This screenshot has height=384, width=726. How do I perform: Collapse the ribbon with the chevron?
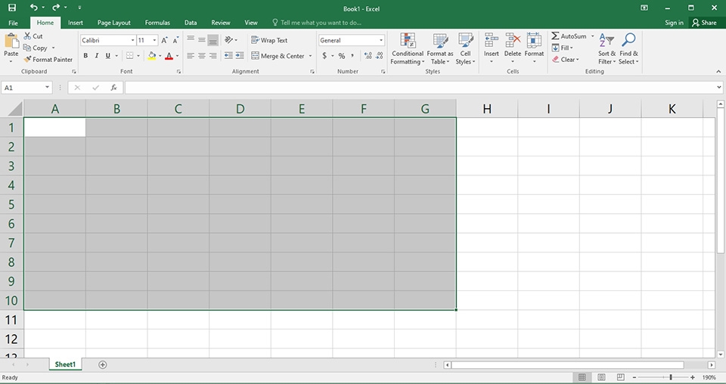point(718,71)
